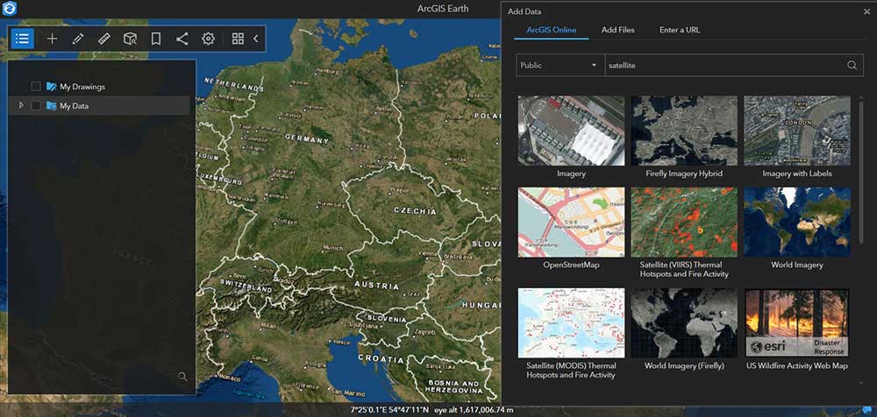Viewport: 877px width, 417px height.
Task: Select the World Imagery thumbnail
Action: pyautogui.click(x=797, y=222)
